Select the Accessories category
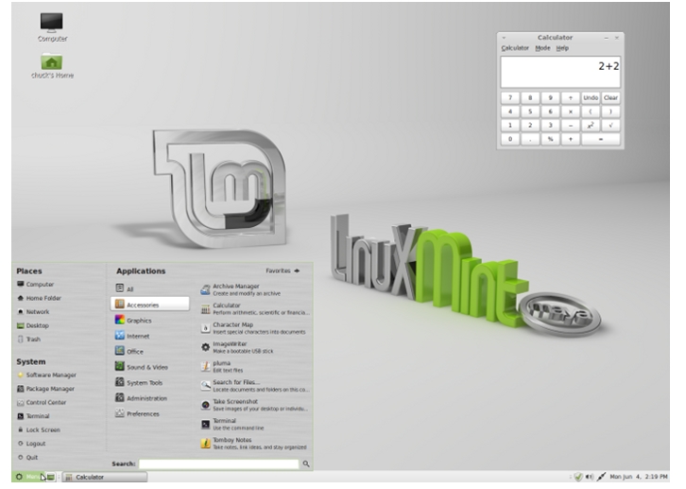This screenshot has width=686, height=489. coord(150,305)
